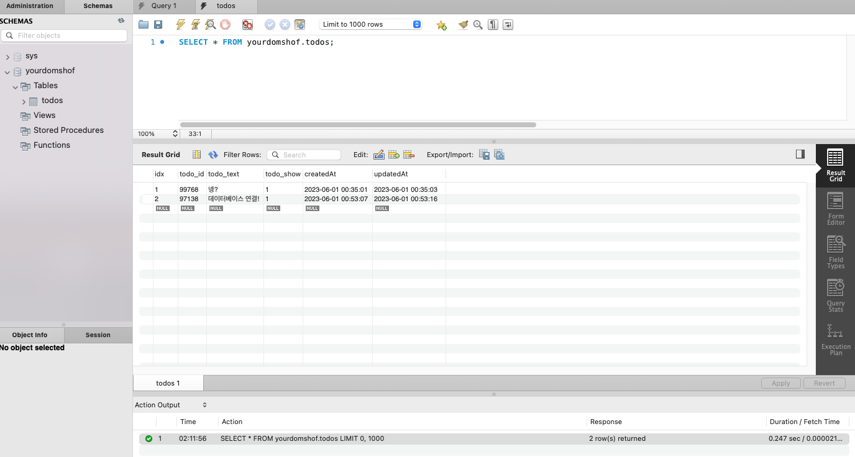This screenshot has height=457, width=855.
Task: Toggle the result side panel
Action: [x=800, y=154]
